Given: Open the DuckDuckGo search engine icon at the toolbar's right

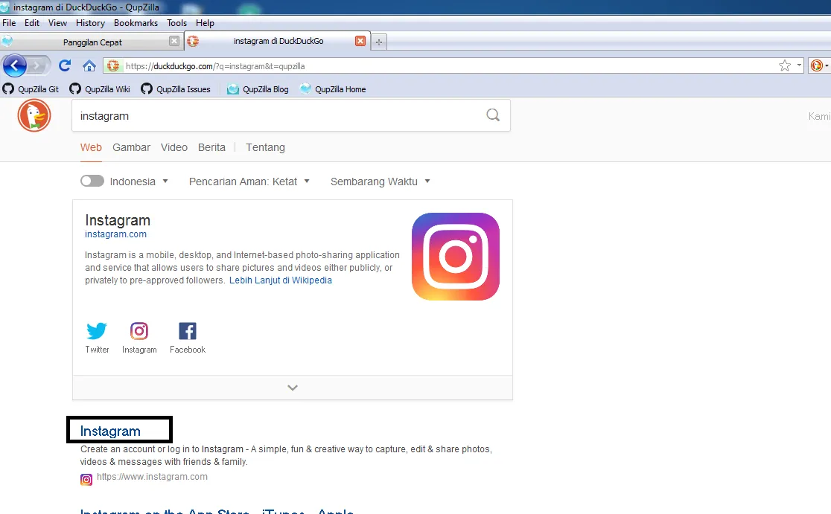Looking at the screenshot, I should tap(817, 65).
